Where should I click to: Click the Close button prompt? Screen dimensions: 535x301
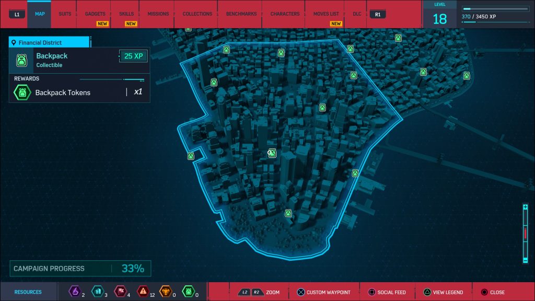[x=493, y=292]
